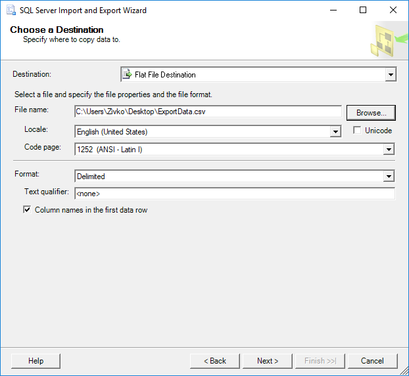Click the window resize grip corner

404,371
